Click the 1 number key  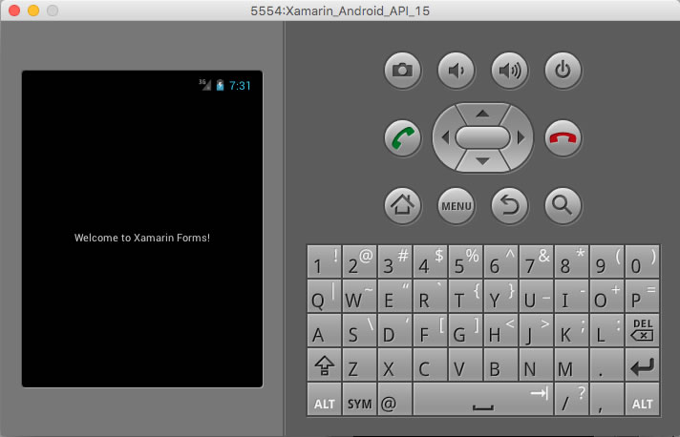324,261
